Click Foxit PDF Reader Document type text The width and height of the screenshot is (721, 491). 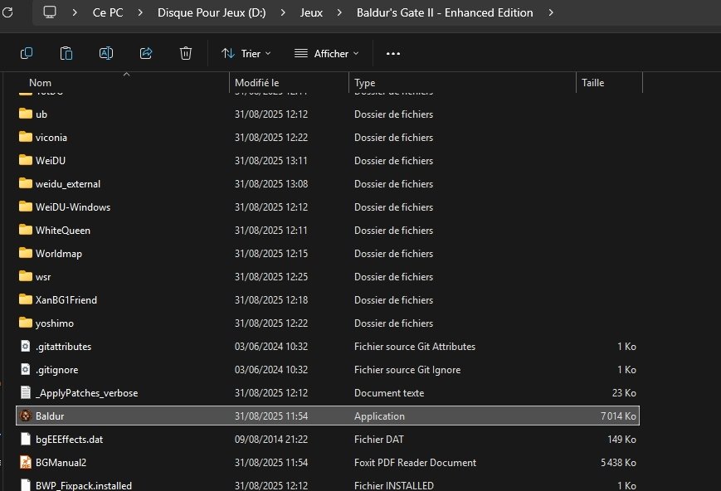pos(415,463)
